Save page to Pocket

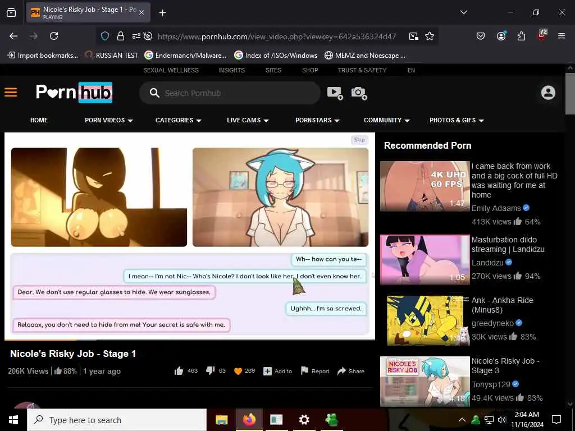pyautogui.click(x=481, y=36)
